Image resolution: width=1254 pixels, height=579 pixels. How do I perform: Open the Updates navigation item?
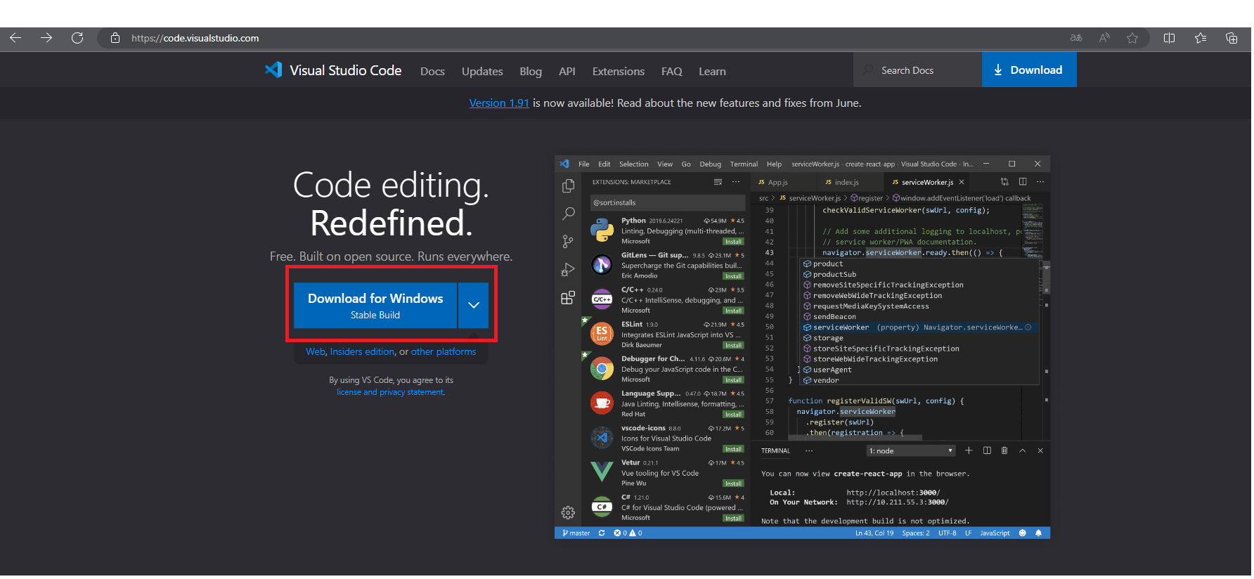click(482, 72)
